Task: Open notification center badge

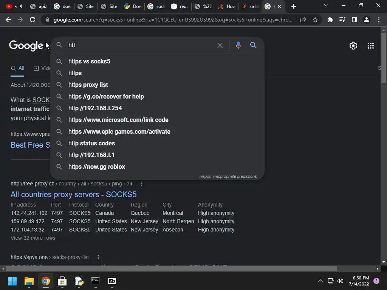Action: [x=376, y=281]
